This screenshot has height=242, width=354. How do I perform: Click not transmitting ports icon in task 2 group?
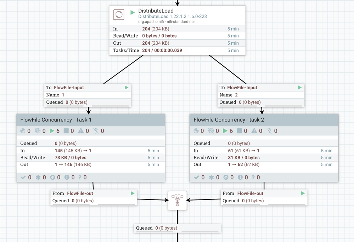coord(211,131)
